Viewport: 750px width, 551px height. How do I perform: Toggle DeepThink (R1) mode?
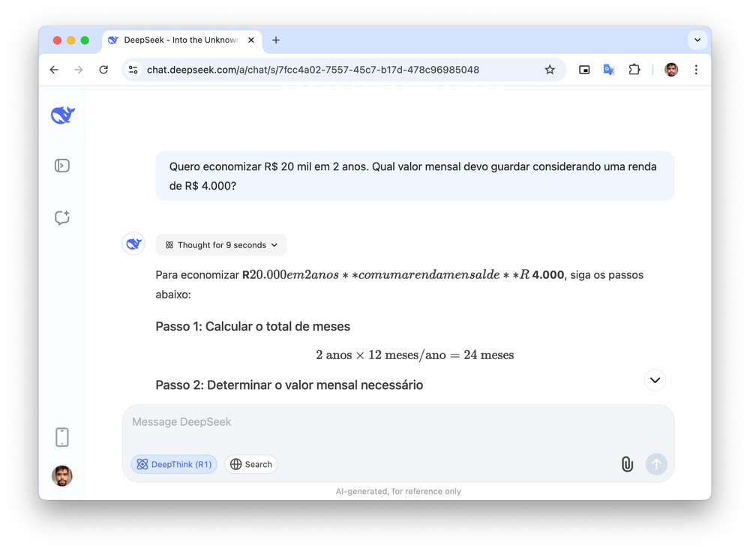(174, 465)
